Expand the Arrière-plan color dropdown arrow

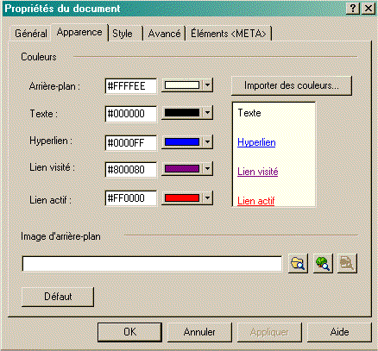coord(207,85)
